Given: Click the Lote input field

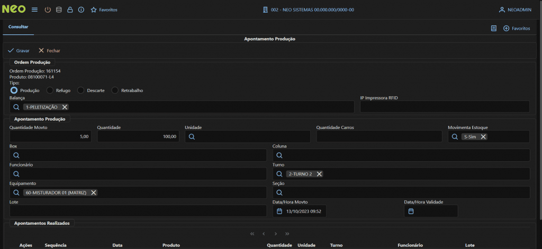Looking at the screenshot, I should tap(138, 211).
